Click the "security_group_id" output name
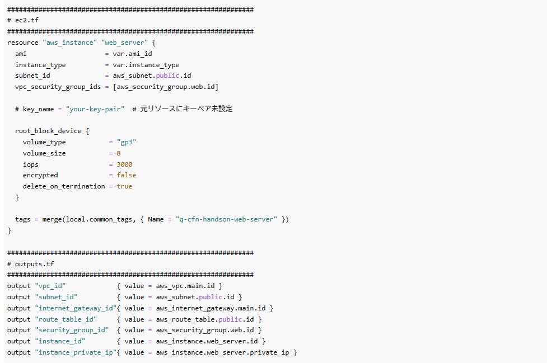 point(72,330)
